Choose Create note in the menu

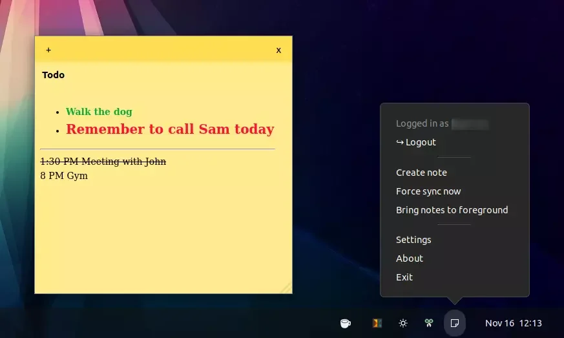[x=422, y=173]
